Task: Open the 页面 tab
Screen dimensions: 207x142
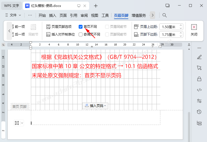Action: [63, 15]
